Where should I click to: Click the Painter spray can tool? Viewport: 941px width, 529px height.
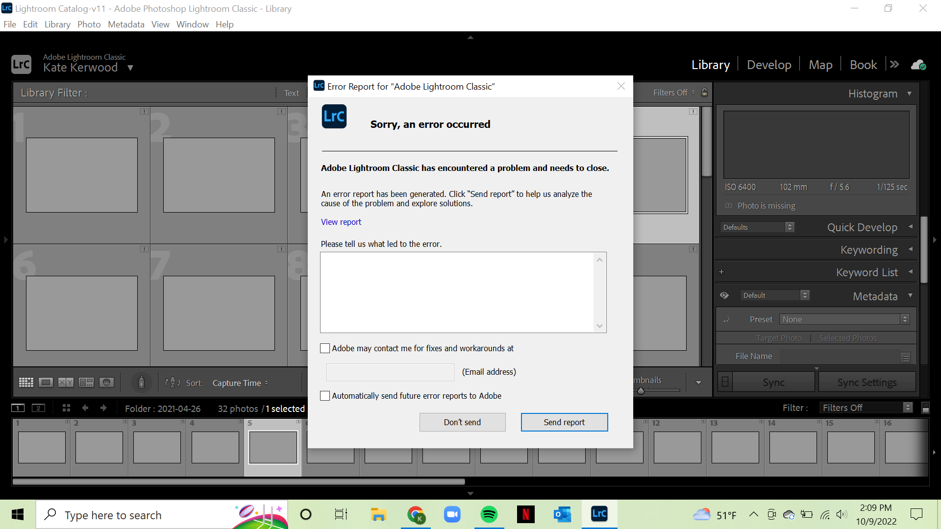coord(141,382)
